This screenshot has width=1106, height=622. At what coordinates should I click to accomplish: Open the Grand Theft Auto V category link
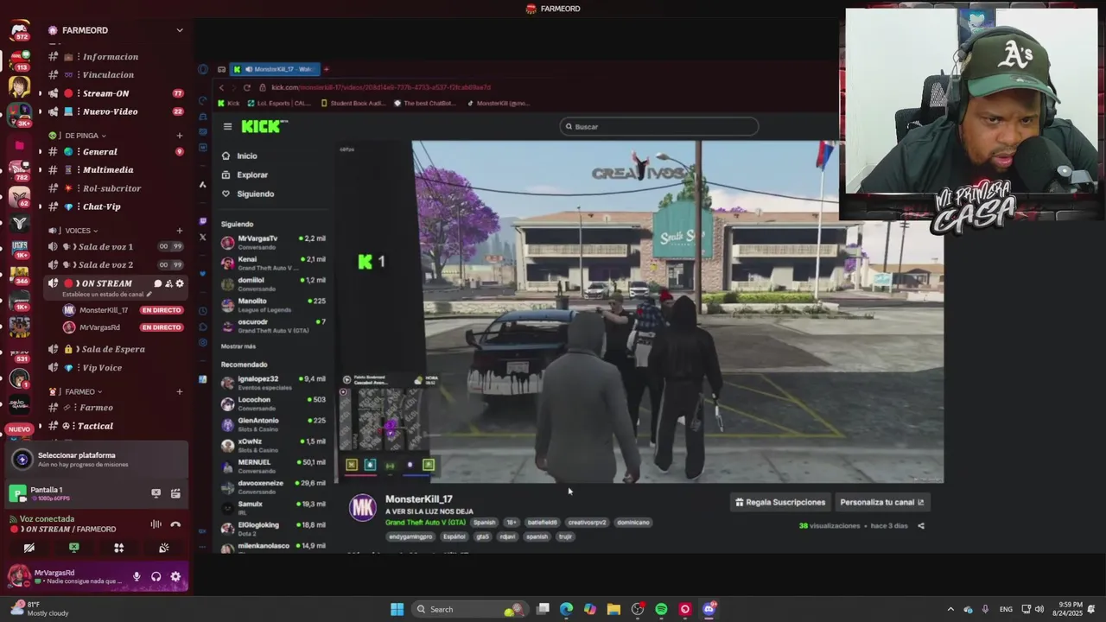tap(426, 523)
